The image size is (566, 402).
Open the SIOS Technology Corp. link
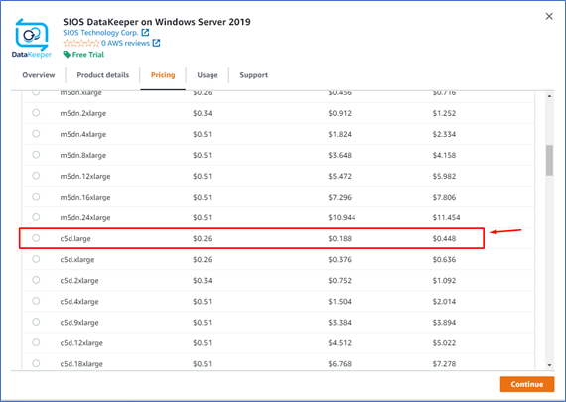pyautogui.click(x=100, y=33)
